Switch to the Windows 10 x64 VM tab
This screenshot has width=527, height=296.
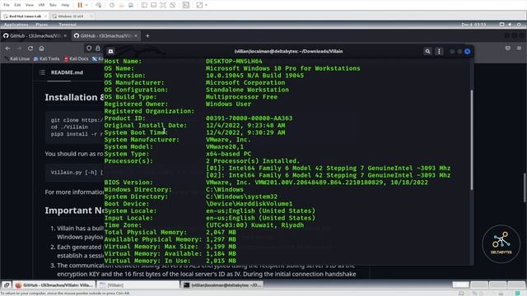(x=70, y=16)
